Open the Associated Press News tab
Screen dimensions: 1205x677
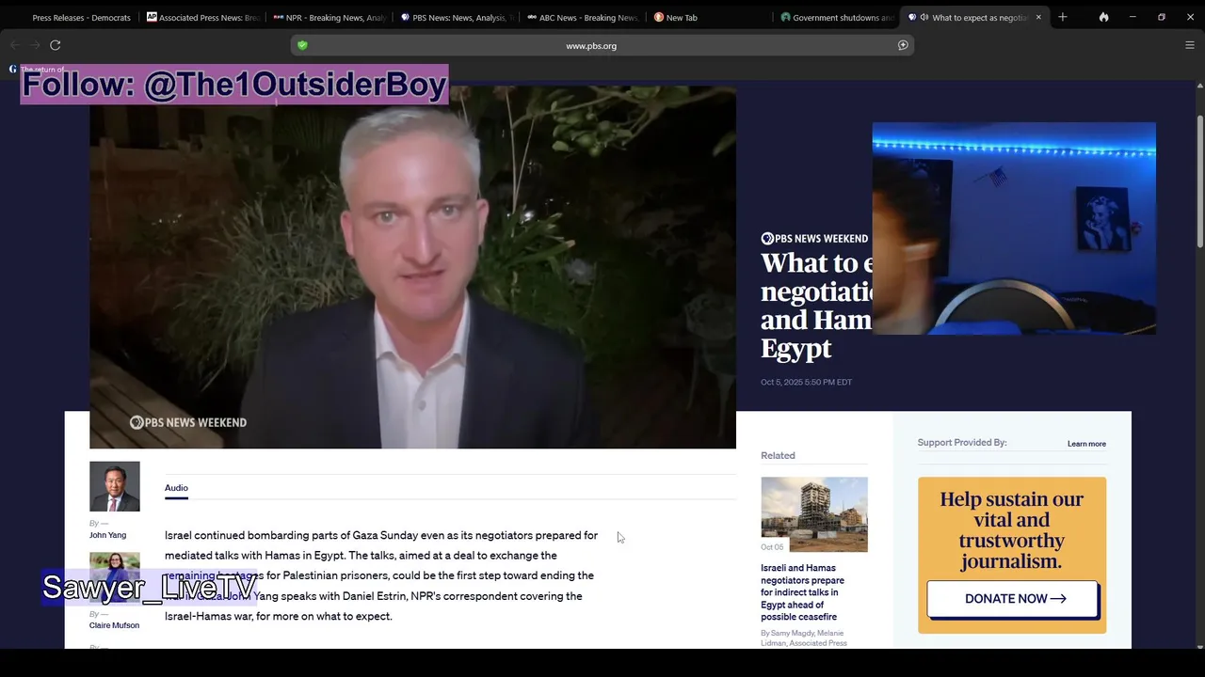pos(202,17)
